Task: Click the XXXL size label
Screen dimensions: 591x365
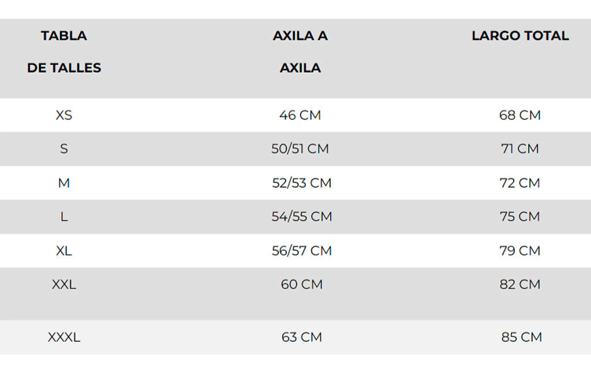Action: [x=64, y=337]
